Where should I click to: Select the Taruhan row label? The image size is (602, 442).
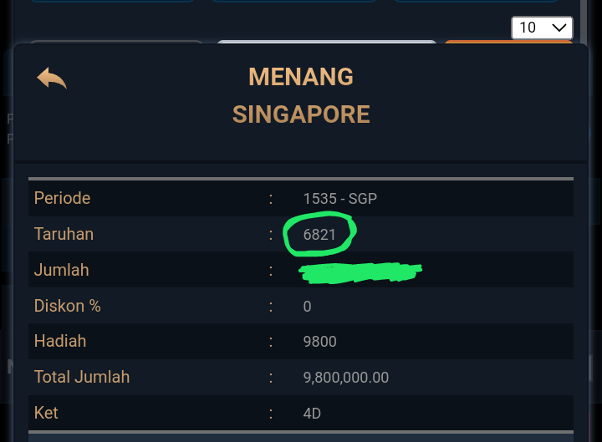point(64,234)
